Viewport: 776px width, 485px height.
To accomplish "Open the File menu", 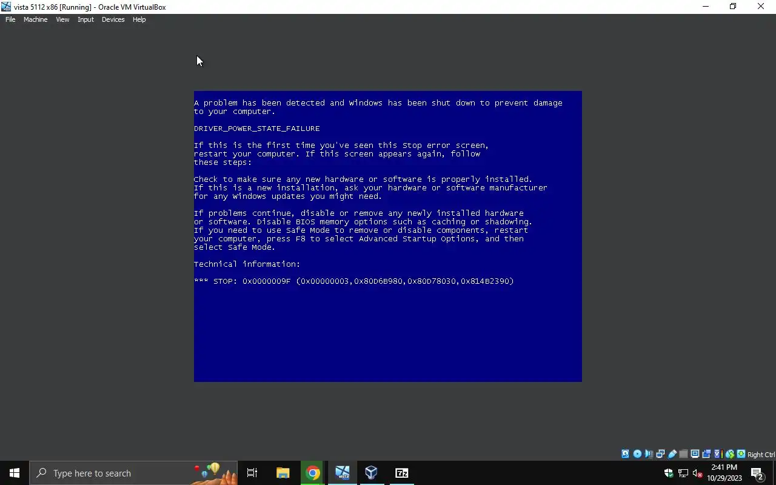I will pos(10,19).
